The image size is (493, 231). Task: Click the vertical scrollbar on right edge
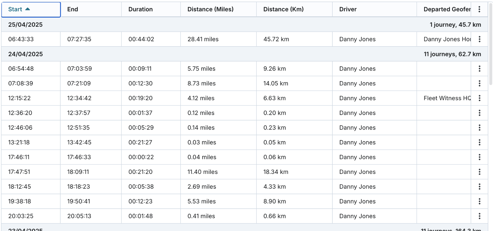[x=490, y=44]
